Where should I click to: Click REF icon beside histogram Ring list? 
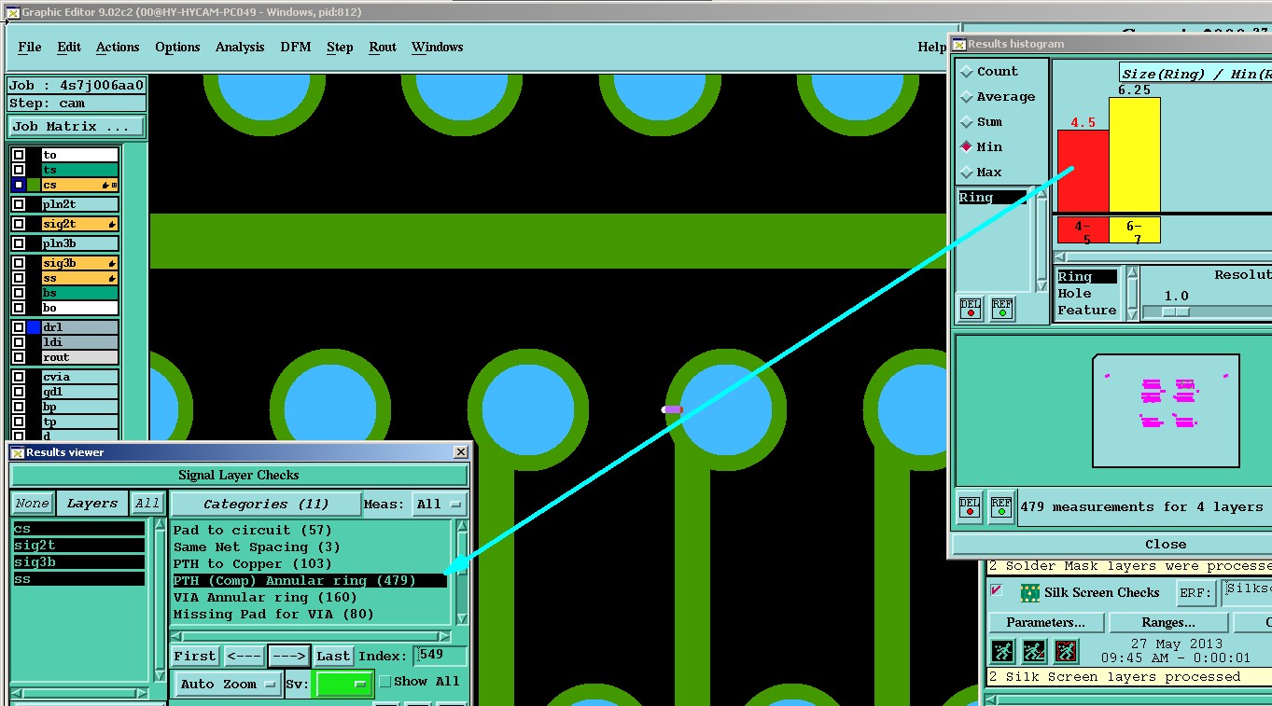1002,309
